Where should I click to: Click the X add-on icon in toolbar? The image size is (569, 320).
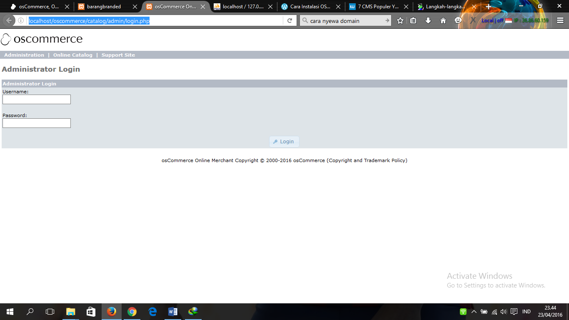pyautogui.click(x=473, y=20)
